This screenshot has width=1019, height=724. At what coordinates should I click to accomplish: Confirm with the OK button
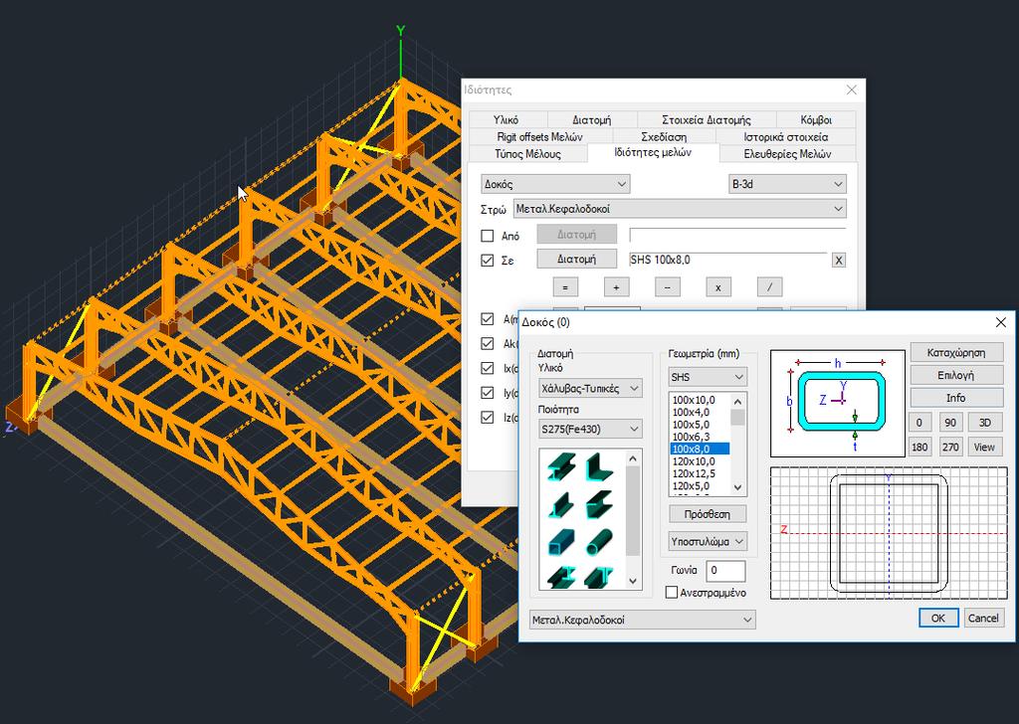[938, 619]
